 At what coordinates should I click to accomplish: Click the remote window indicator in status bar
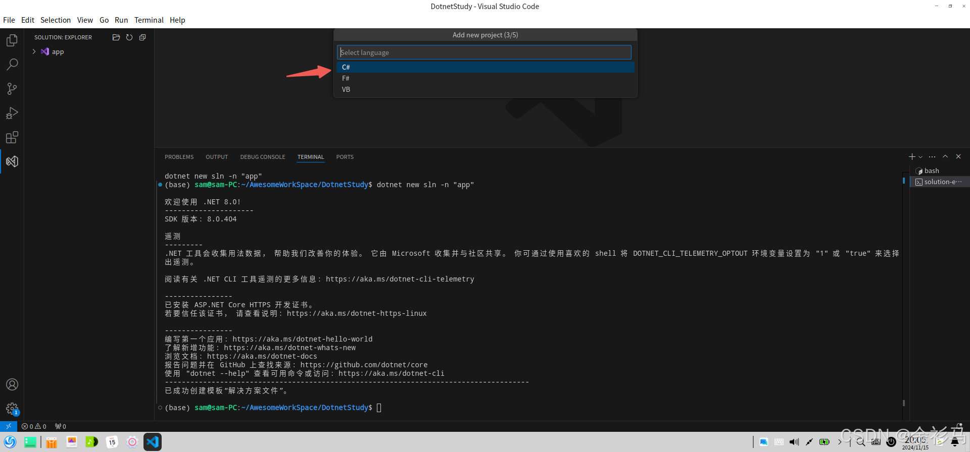point(9,426)
